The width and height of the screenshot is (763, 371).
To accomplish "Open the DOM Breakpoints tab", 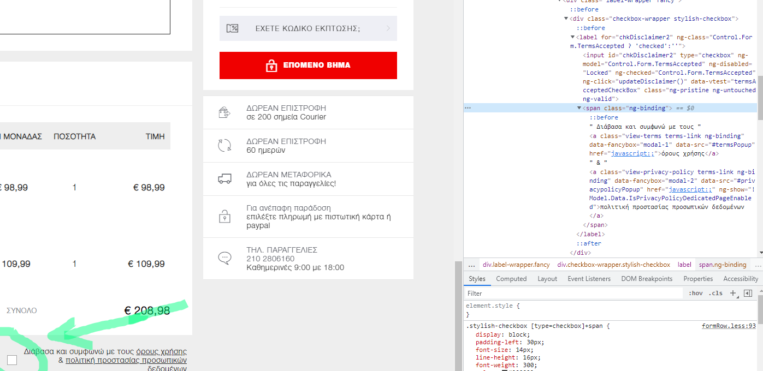I will coord(647,279).
